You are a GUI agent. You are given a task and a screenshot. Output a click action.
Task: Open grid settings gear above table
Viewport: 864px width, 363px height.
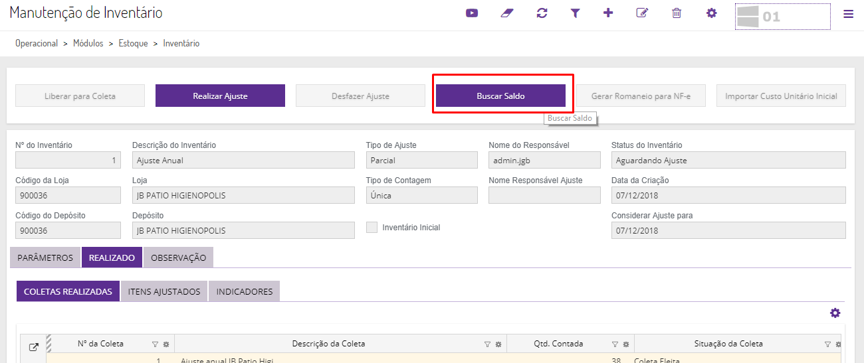pyautogui.click(x=835, y=313)
